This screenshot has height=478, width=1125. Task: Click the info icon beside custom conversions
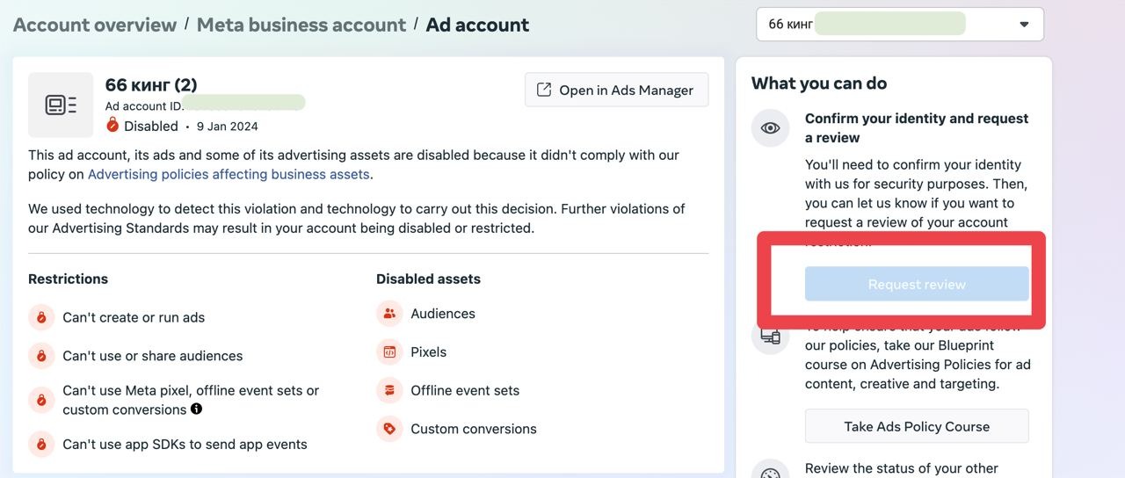[197, 409]
